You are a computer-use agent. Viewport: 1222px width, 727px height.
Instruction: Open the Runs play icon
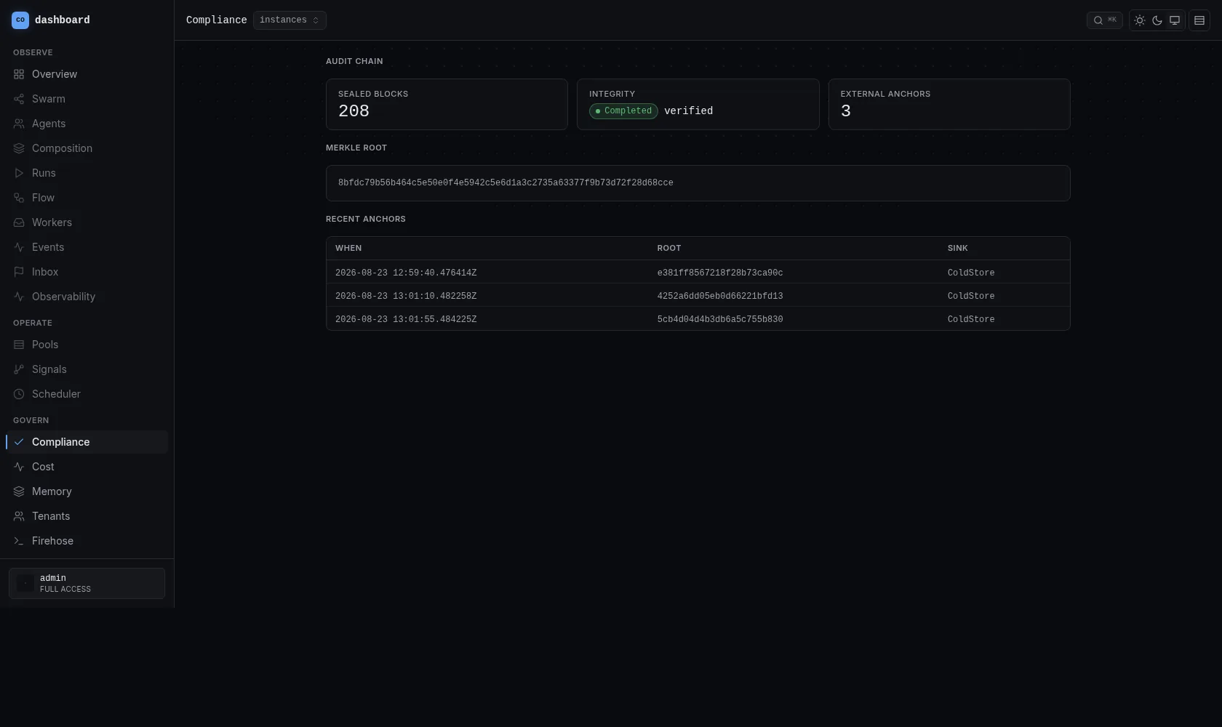point(19,173)
